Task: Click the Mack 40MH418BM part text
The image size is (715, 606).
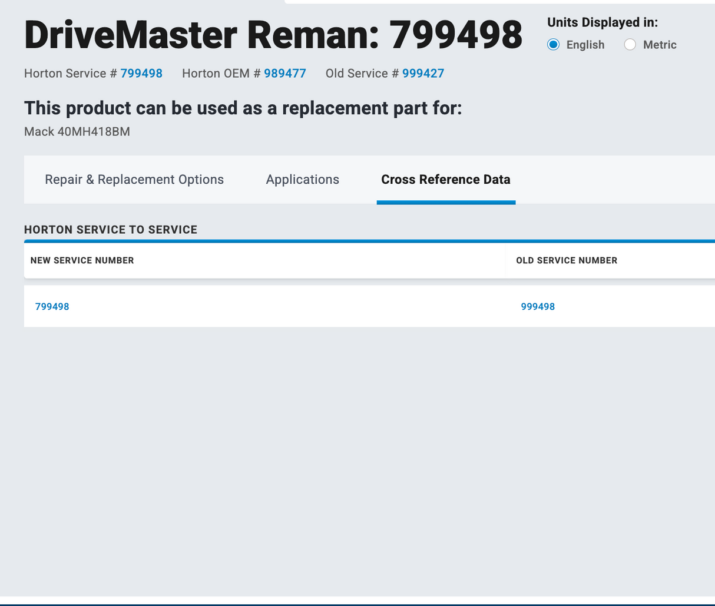Action: coord(77,131)
